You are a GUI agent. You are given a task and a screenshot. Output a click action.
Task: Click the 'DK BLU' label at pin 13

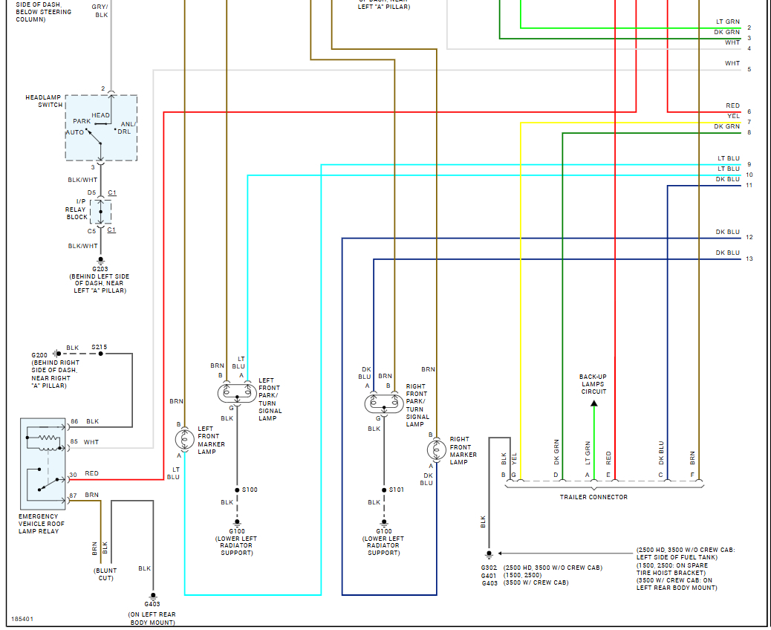pyautogui.click(x=728, y=253)
